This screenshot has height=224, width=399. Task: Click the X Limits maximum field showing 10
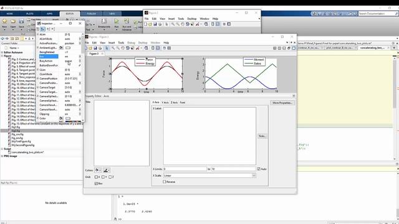233,169
